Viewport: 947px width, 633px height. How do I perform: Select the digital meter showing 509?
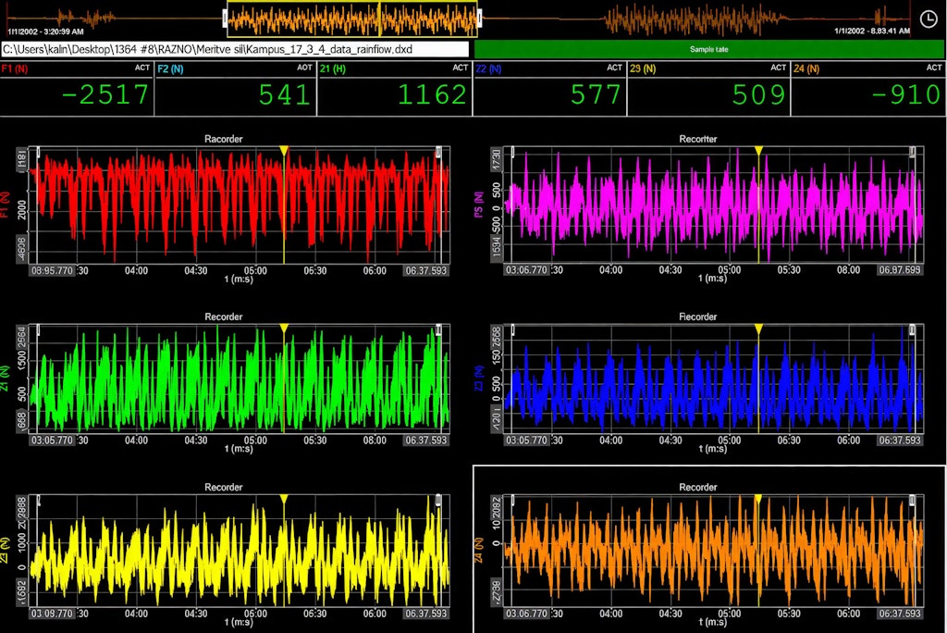click(708, 88)
